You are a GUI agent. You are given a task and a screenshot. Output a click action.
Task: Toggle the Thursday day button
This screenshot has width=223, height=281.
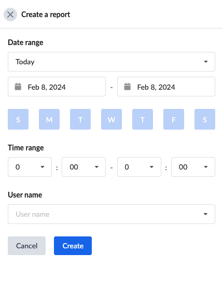[x=143, y=119]
